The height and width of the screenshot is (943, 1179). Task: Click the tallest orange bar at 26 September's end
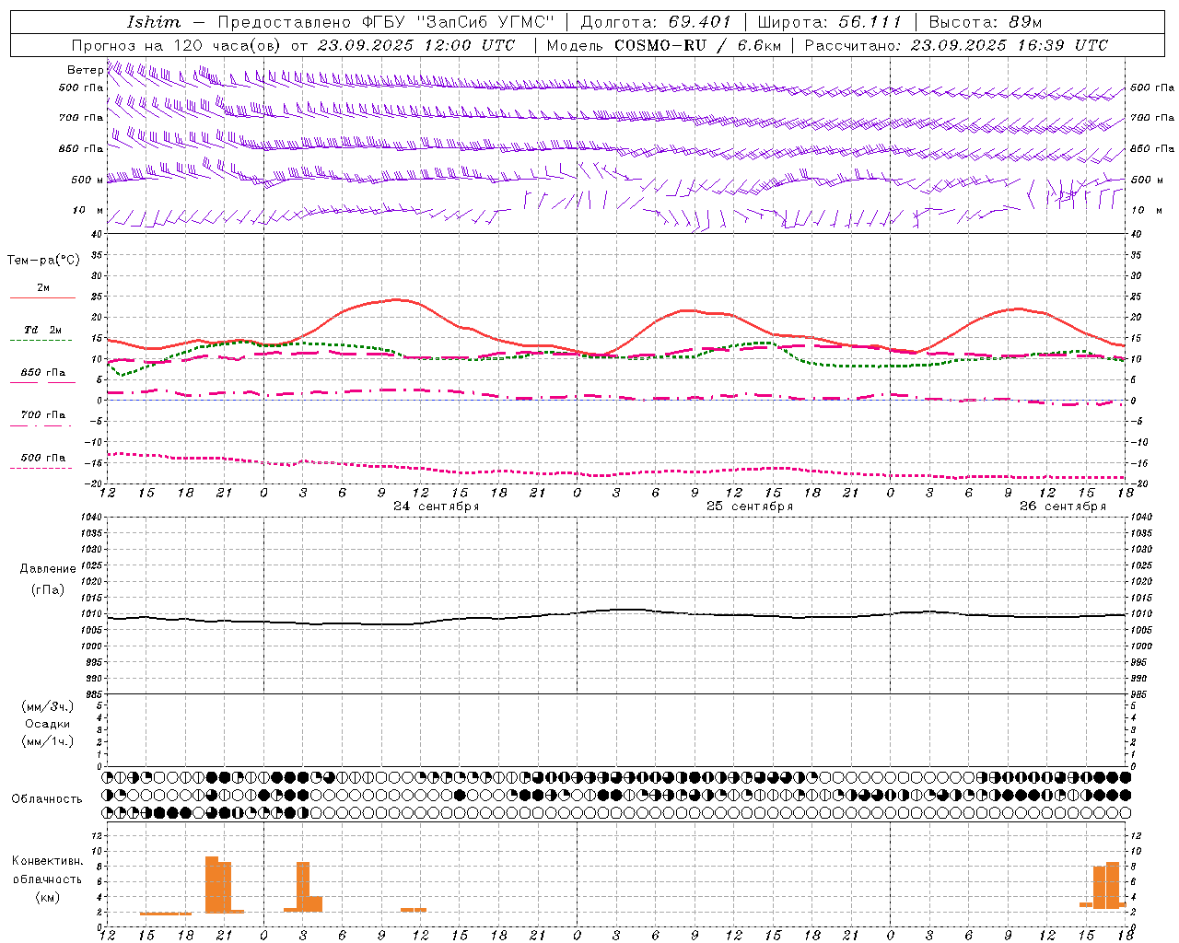(1113, 885)
